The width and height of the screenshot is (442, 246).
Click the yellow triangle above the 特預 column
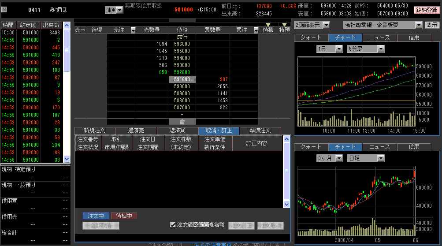(x=284, y=25)
